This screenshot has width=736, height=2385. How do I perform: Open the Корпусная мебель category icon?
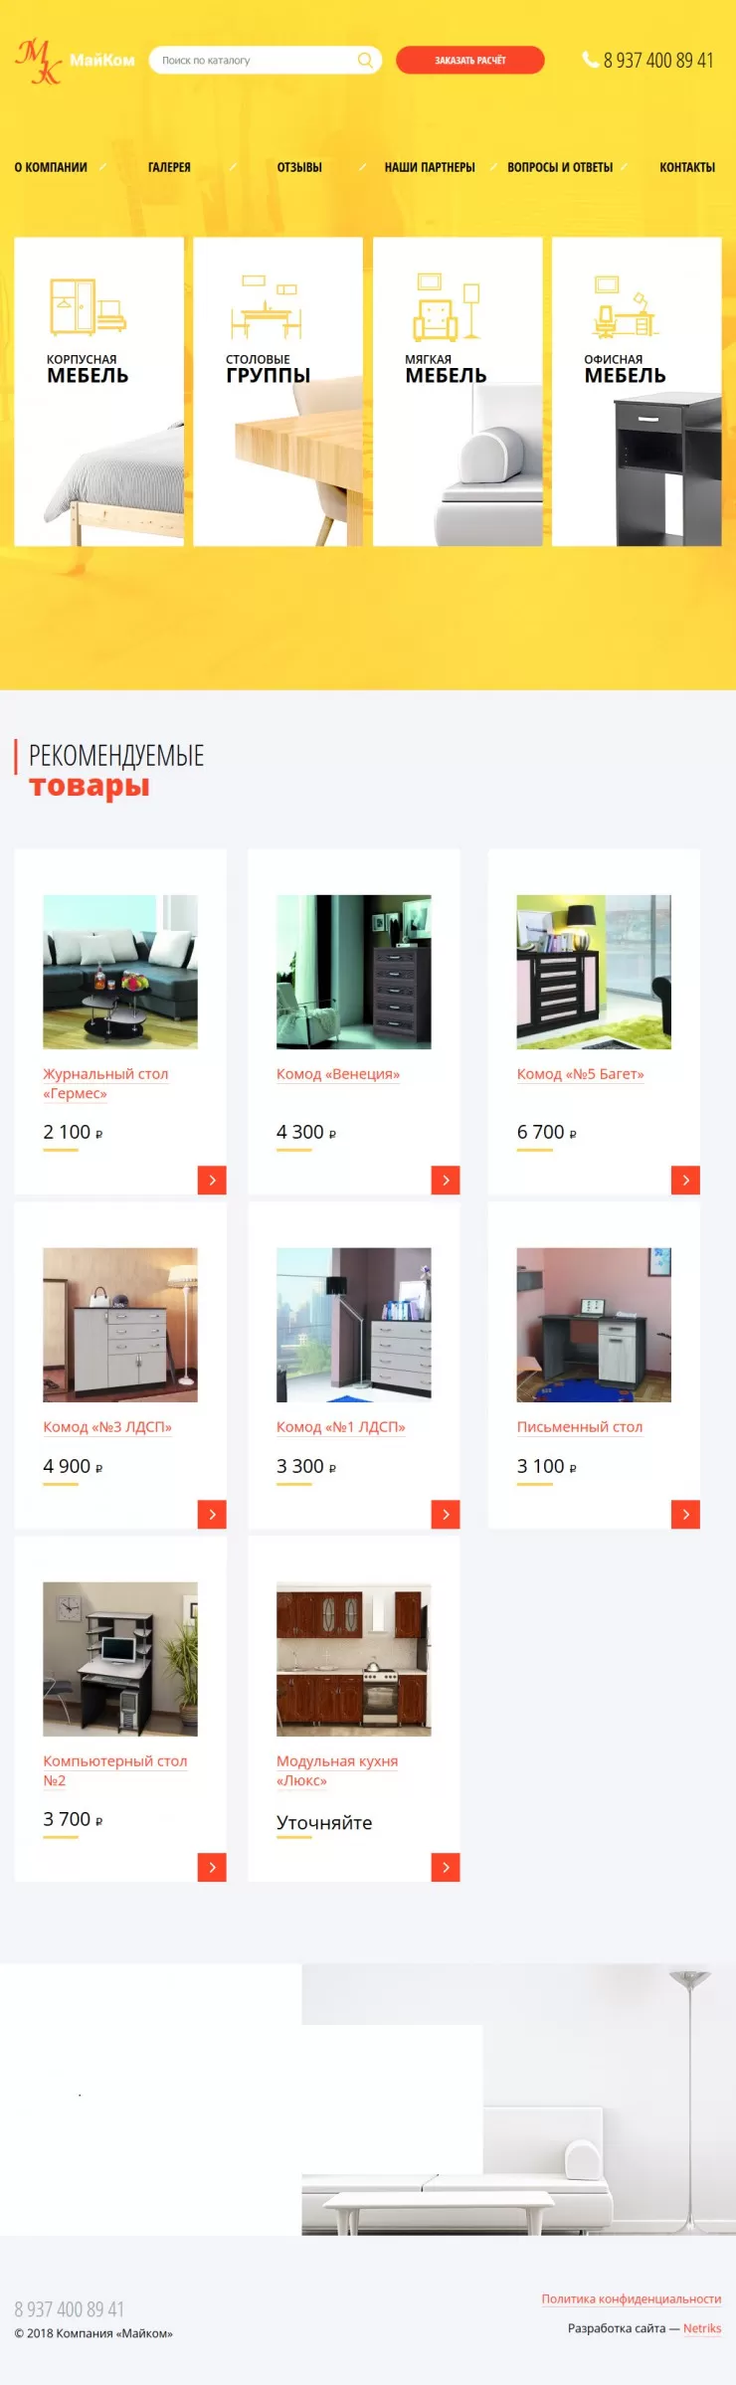point(88,306)
